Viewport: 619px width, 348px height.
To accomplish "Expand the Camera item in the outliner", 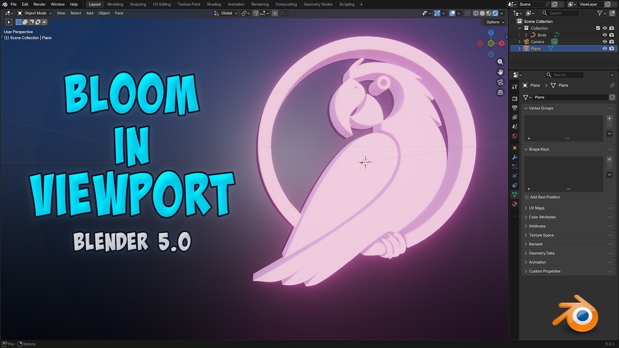I will 520,42.
